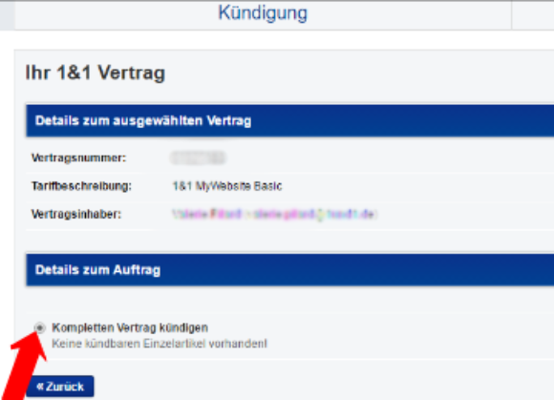Click the Tarifbeschreibung label
The height and width of the screenshot is (400, 554).
pos(81,186)
